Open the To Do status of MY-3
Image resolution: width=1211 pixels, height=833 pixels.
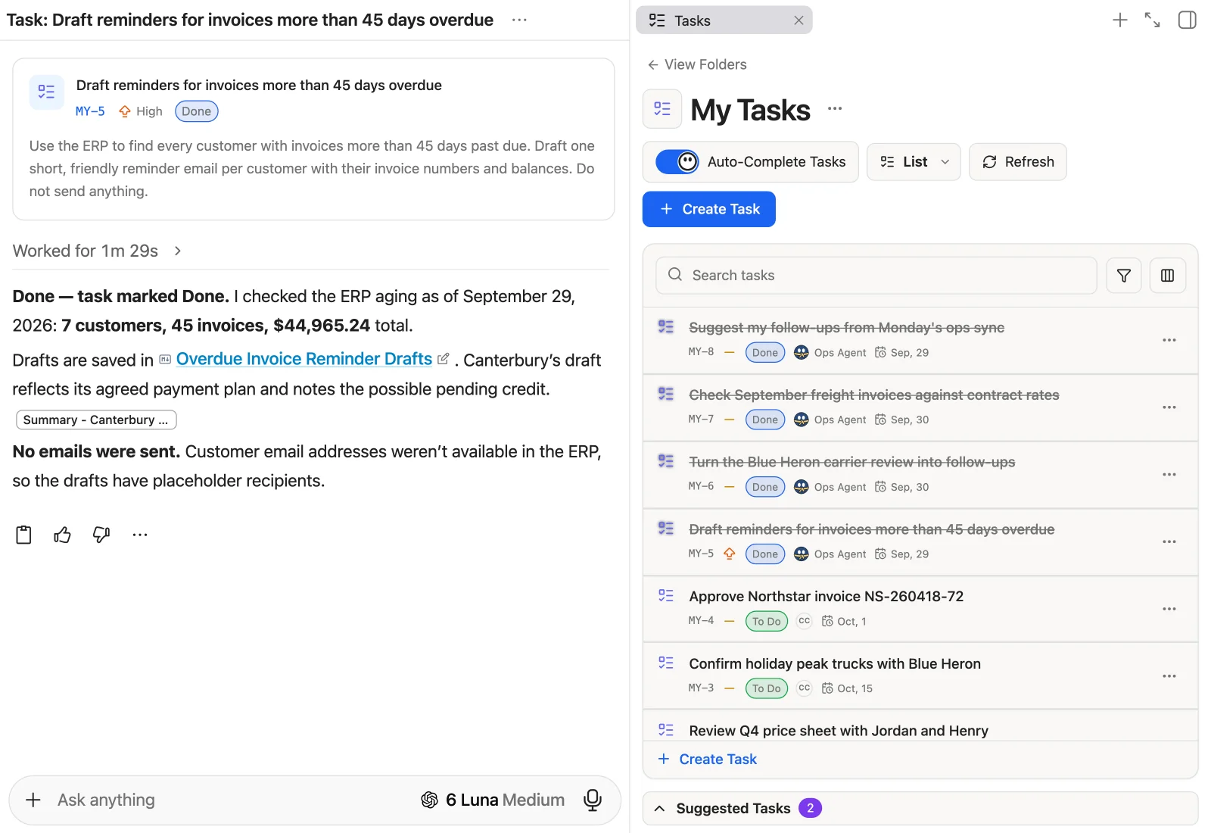[x=766, y=688]
